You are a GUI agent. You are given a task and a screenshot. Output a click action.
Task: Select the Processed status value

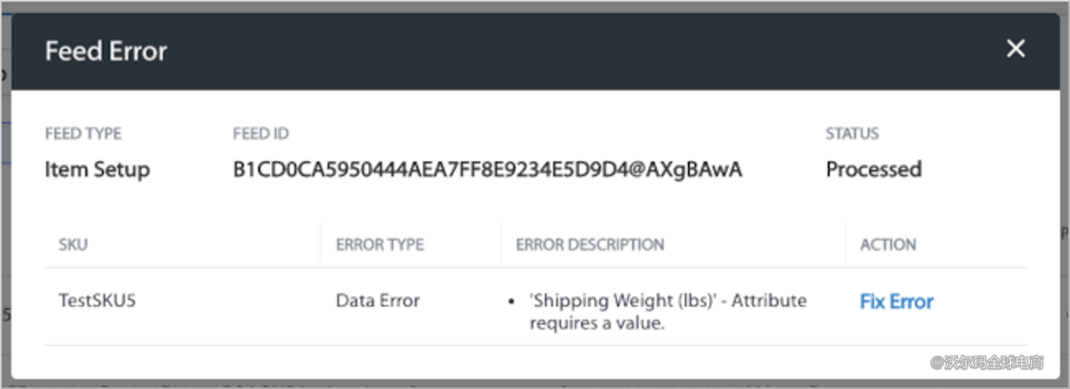873,170
